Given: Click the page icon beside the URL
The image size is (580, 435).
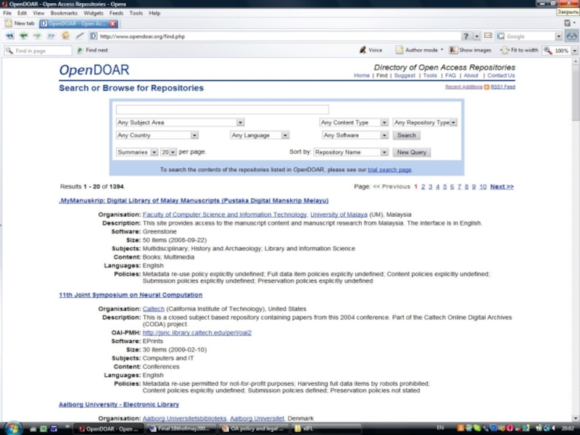Looking at the screenshot, I should [94, 36].
